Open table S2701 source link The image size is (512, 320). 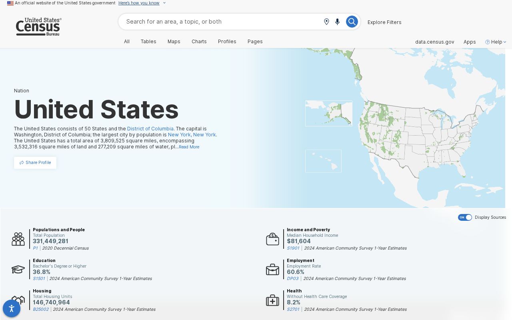click(293, 309)
